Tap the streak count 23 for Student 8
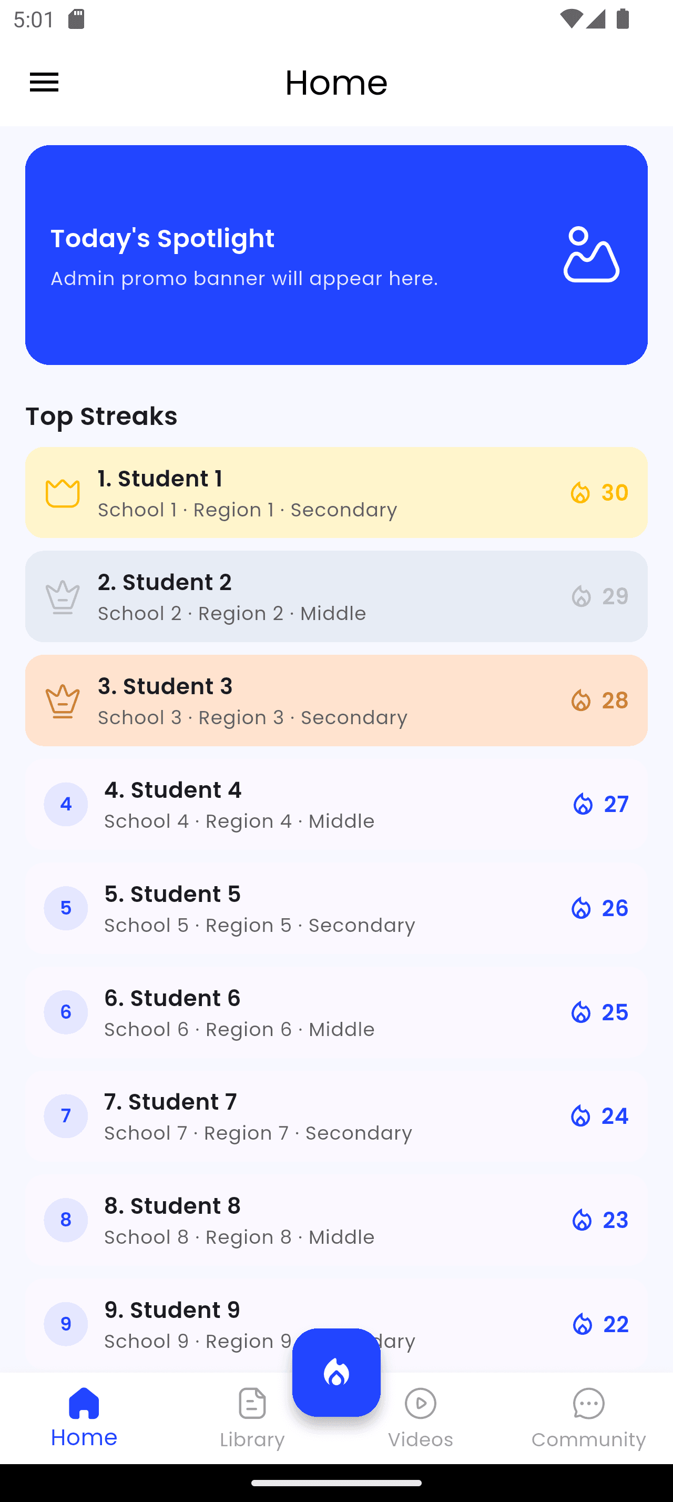 tap(615, 1220)
